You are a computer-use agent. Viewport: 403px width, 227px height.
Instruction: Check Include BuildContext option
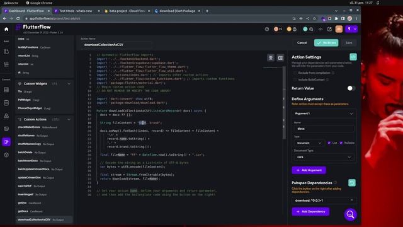coord(295,80)
